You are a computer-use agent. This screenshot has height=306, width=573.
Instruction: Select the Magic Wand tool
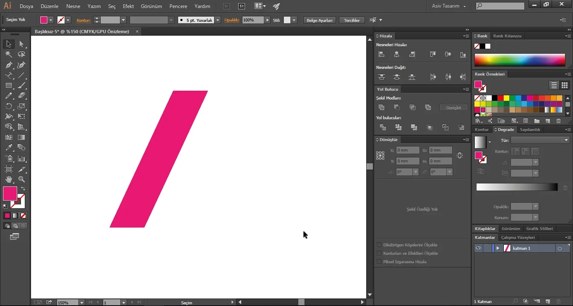click(x=9, y=54)
